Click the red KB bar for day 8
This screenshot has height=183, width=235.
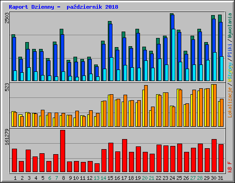62,151
